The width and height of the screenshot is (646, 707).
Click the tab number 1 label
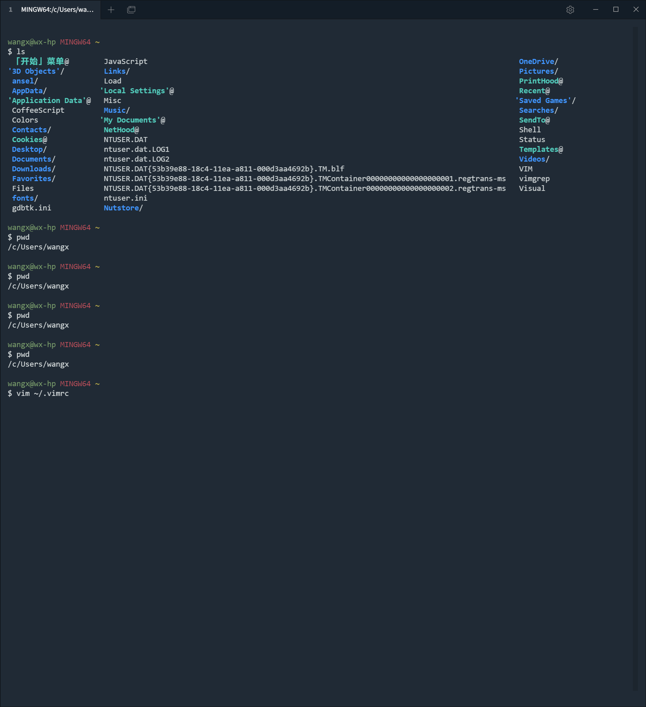tap(10, 10)
